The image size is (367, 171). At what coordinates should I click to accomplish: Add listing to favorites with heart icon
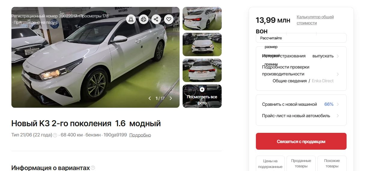coord(169,20)
